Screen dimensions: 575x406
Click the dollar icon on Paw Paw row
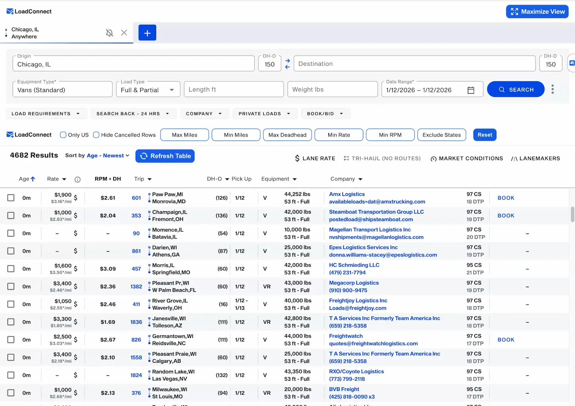[76, 198]
